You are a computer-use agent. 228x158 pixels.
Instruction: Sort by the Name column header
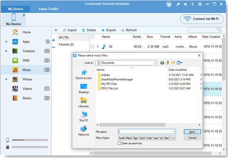116,37
